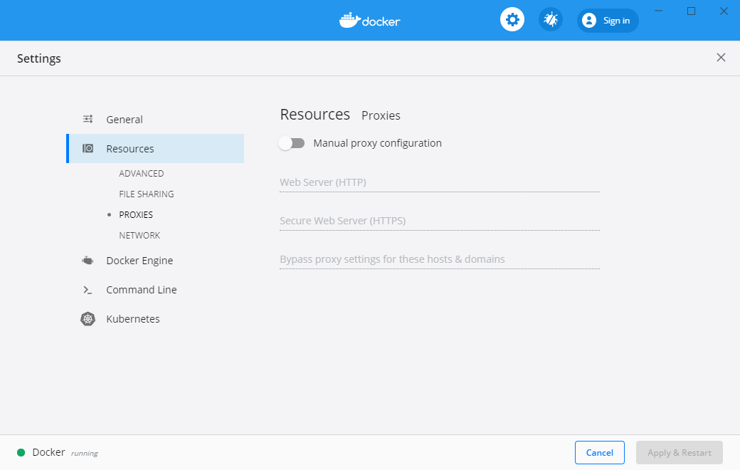Select the Resources section
Image resolution: width=740 pixels, height=470 pixels.
click(155, 148)
